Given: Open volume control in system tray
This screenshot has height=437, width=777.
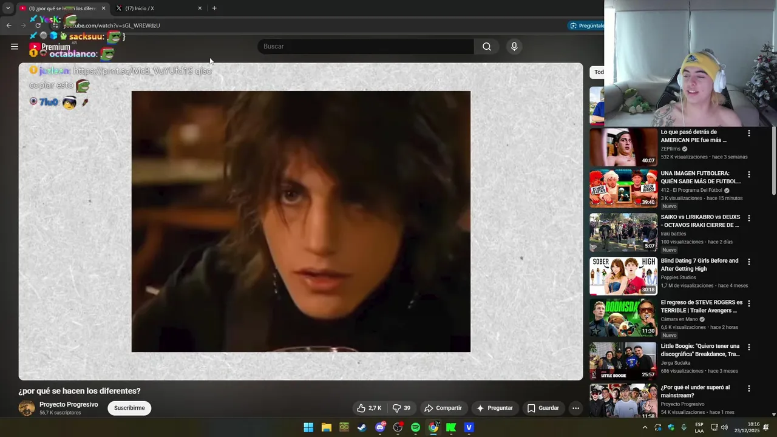Looking at the screenshot, I should click(724, 427).
